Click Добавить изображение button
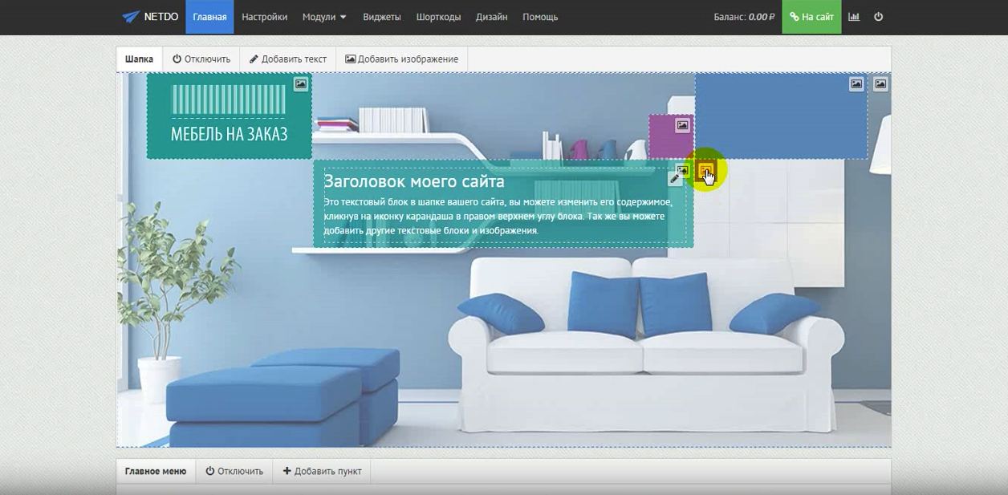 tap(401, 59)
